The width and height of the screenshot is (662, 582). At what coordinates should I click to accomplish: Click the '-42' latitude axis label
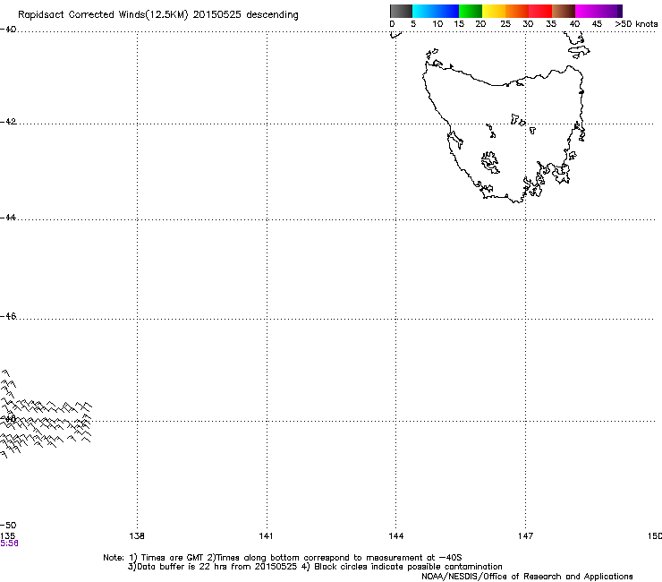pyautogui.click(x=8, y=121)
